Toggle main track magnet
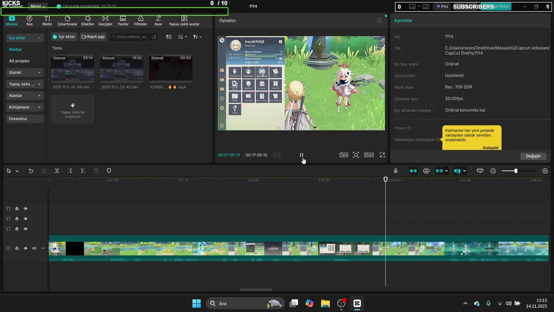Image resolution: width=554 pixels, height=312 pixels. (413, 171)
